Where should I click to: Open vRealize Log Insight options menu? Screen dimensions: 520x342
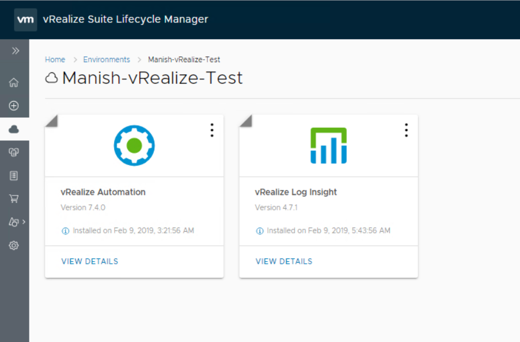(x=406, y=130)
